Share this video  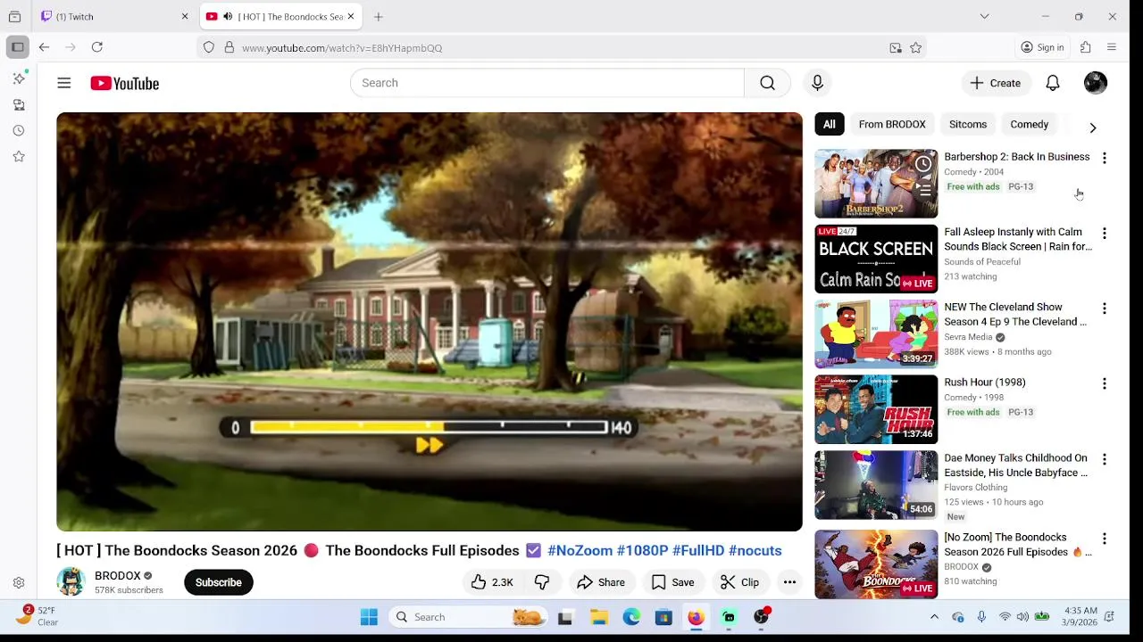coord(601,582)
